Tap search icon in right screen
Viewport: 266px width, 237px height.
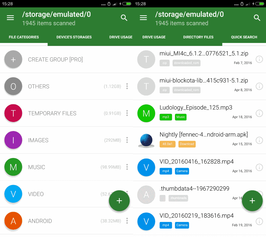coord(257,18)
